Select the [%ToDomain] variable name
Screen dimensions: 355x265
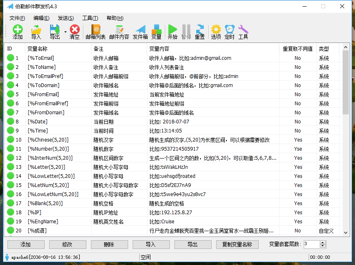(43, 85)
